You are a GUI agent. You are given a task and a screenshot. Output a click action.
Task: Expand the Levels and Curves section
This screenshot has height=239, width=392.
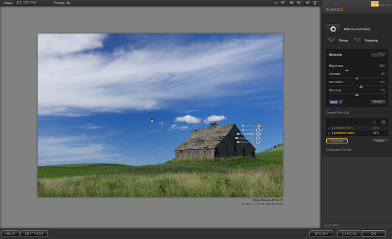pos(386,150)
